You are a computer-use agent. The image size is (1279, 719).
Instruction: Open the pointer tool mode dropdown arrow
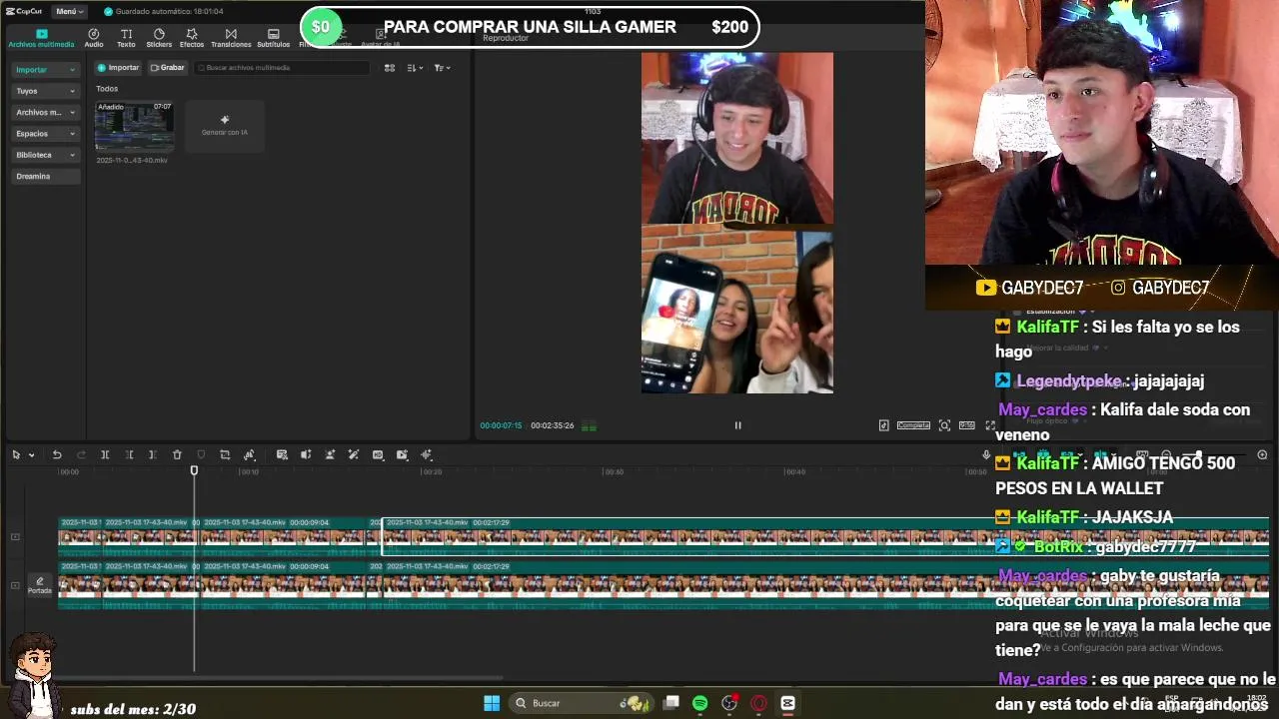click(31, 455)
